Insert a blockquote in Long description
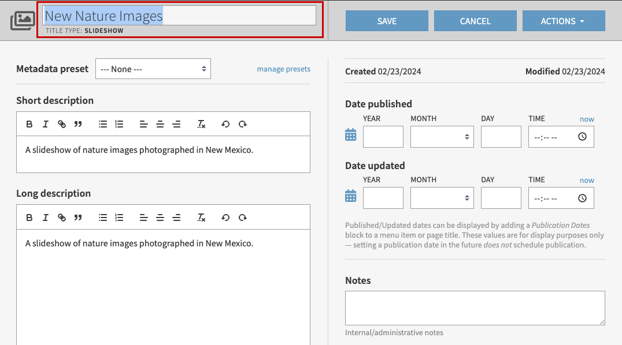 point(78,217)
